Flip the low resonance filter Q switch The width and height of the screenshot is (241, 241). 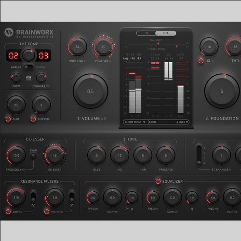click(33, 198)
